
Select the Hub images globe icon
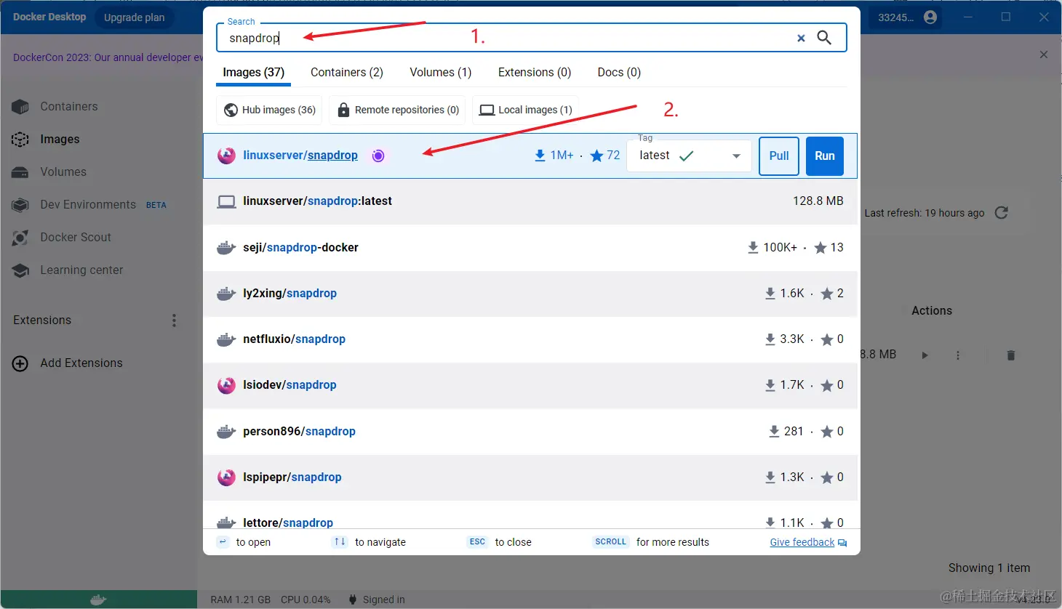(x=231, y=110)
